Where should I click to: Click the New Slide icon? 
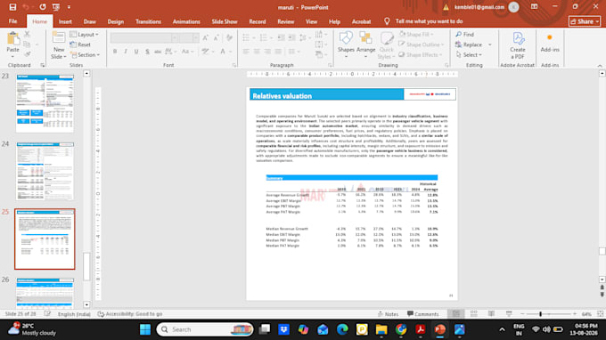click(x=59, y=38)
